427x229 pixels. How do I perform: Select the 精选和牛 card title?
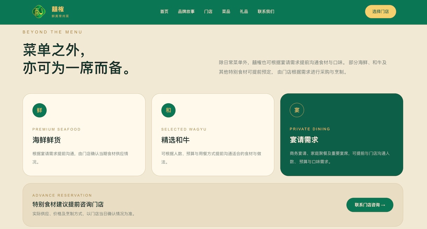(x=175, y=140)
